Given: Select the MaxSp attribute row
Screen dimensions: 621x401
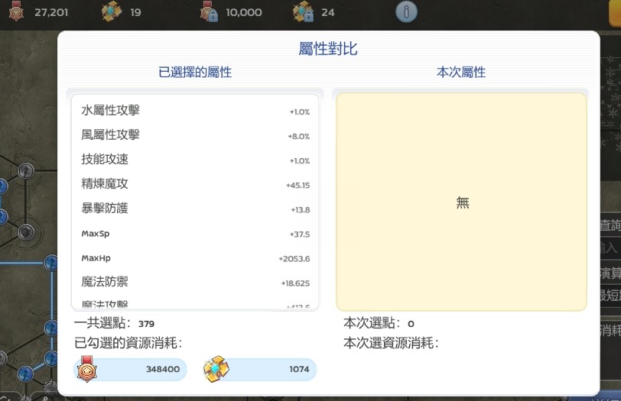Looking at the screenshot, I should (195, 234).
